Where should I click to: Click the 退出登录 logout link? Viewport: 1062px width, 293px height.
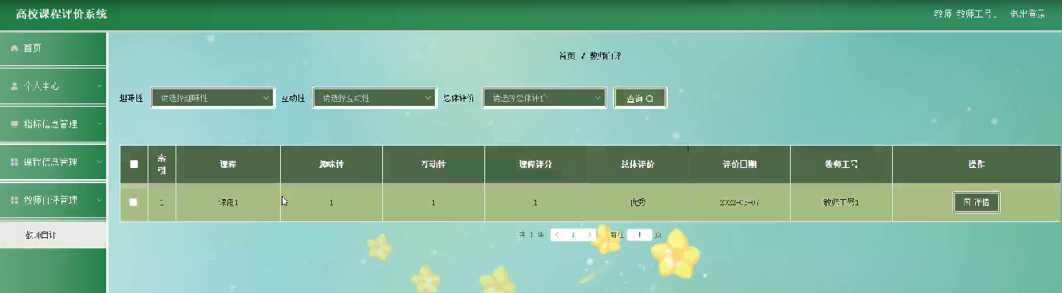pos(1027,14)
